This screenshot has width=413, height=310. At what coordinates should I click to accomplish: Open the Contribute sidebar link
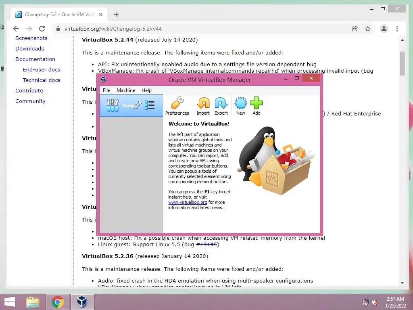click(29, 91)
